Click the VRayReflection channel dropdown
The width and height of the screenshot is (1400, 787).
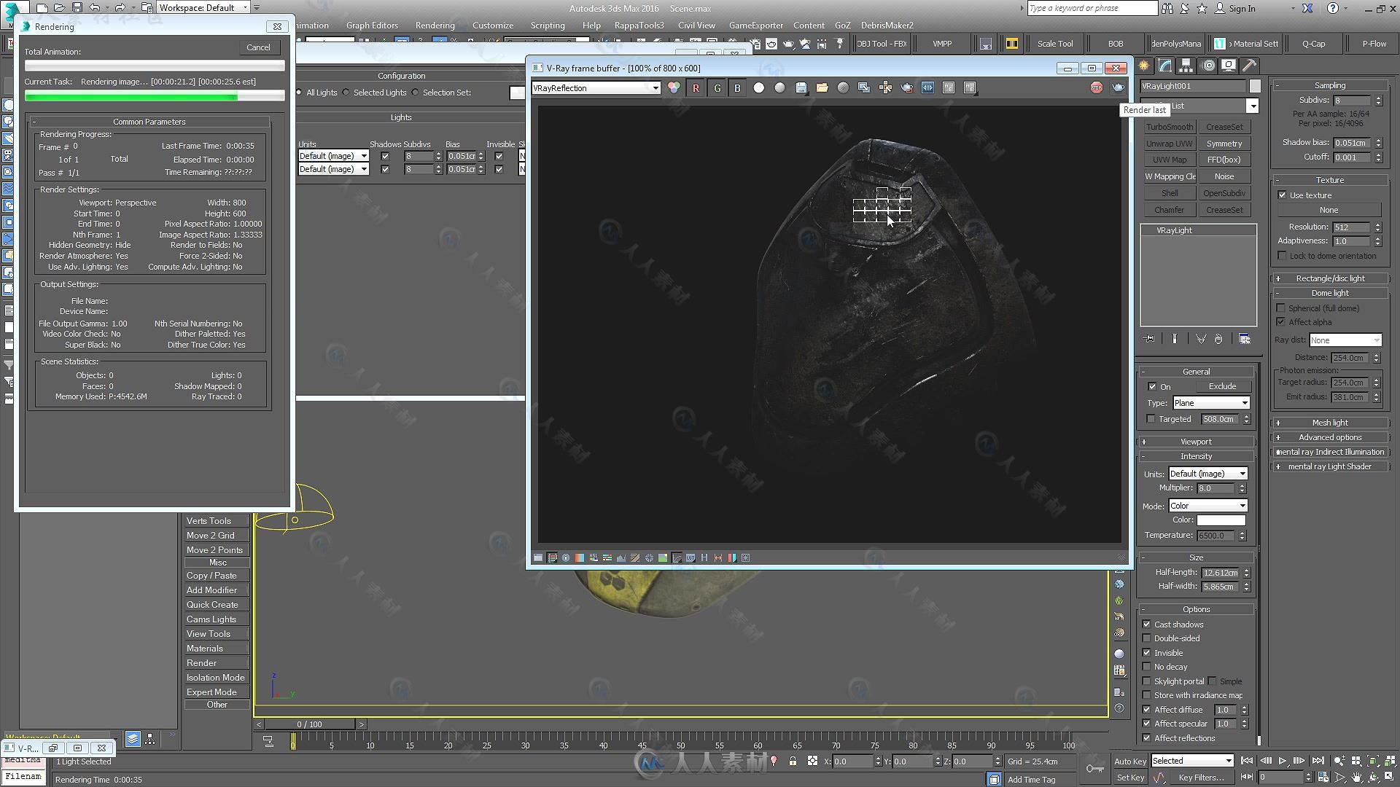click(x=595, y=87)
